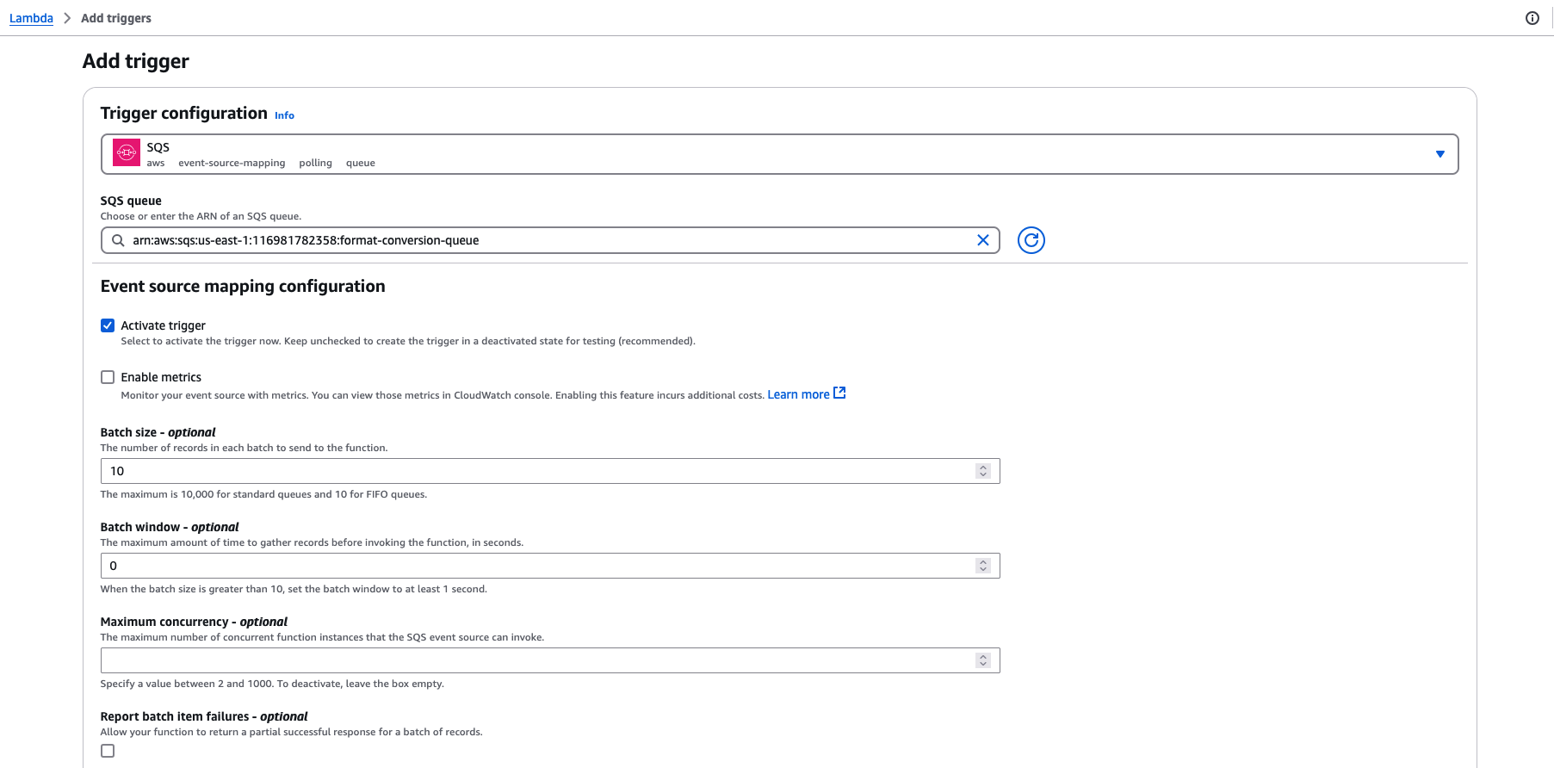Click the Event source mapping configuration heading
Viewport: 1554px width, 768px height.
click(x=243, y=287)
